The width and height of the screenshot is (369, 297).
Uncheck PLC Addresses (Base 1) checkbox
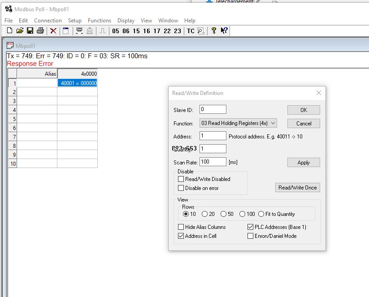tap(250, 227)
